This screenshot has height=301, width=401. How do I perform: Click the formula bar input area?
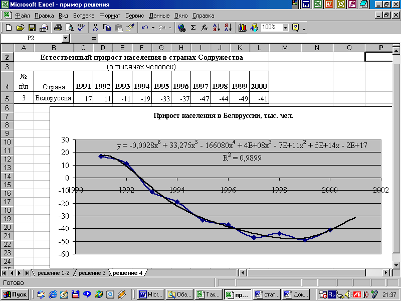pyautogui.click(x=248, y=39)
